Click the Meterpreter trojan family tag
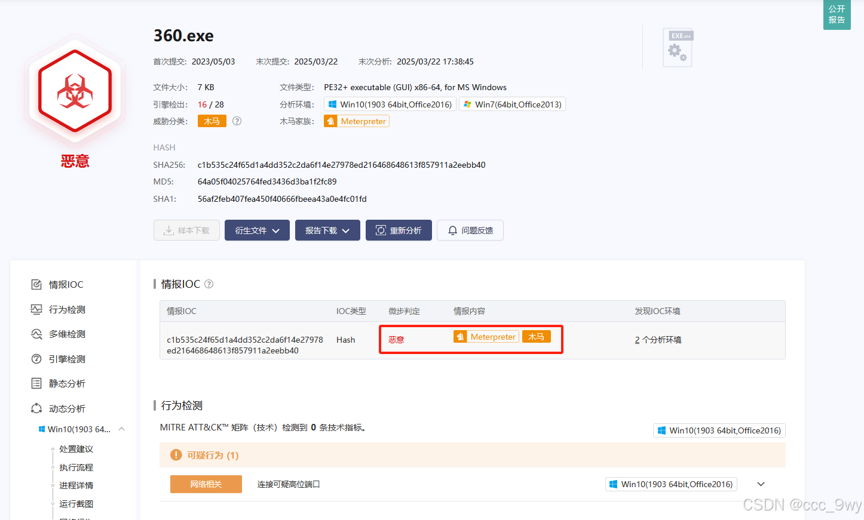This screenshot has height=520, width=864. click(x=357, y=121)
